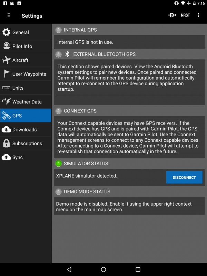207x276 pixels.
Task: Tap the Connext GPS status indicator
Action: point(58,111)
